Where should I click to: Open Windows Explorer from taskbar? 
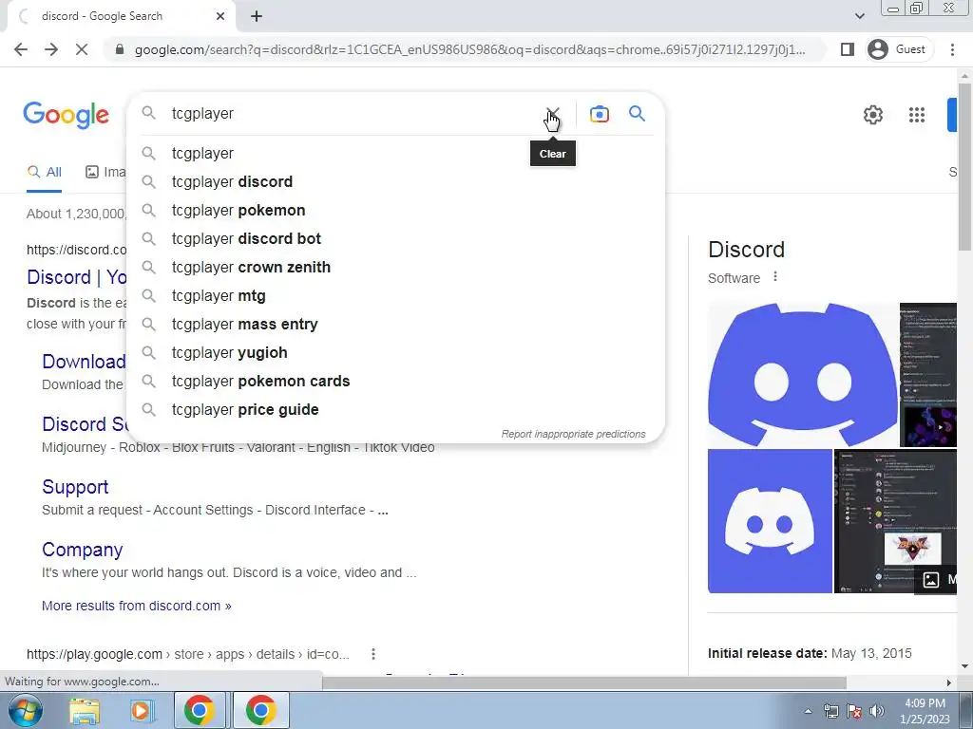(85, 710)
